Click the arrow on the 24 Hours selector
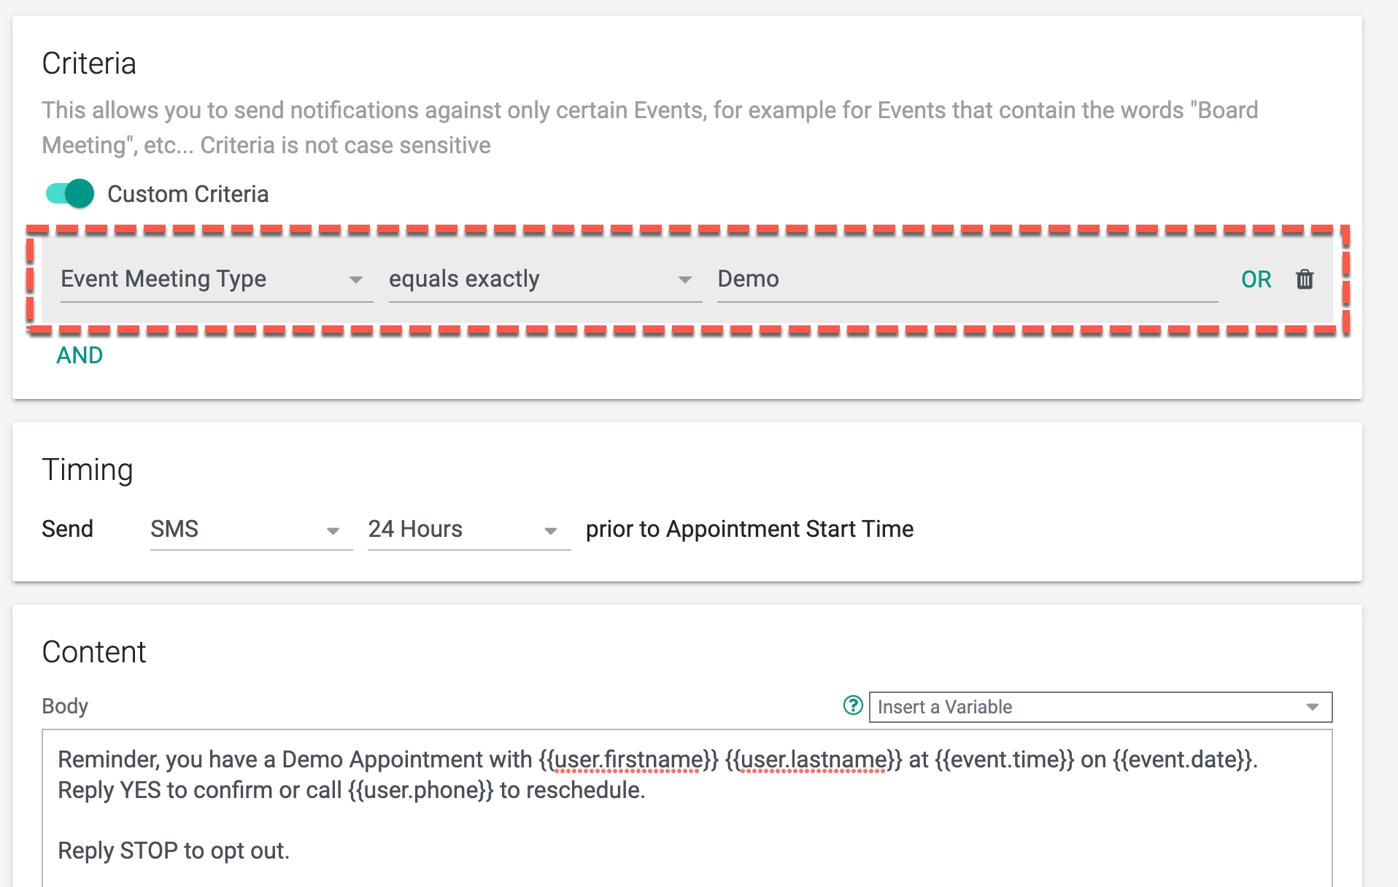1398x887 pixels. [551, 530]
